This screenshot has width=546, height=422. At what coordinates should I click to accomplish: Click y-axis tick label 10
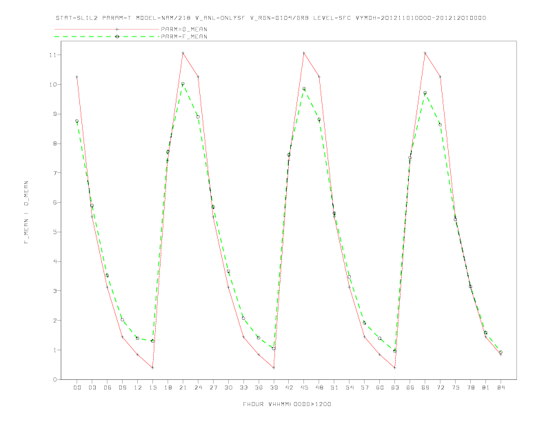53,85
